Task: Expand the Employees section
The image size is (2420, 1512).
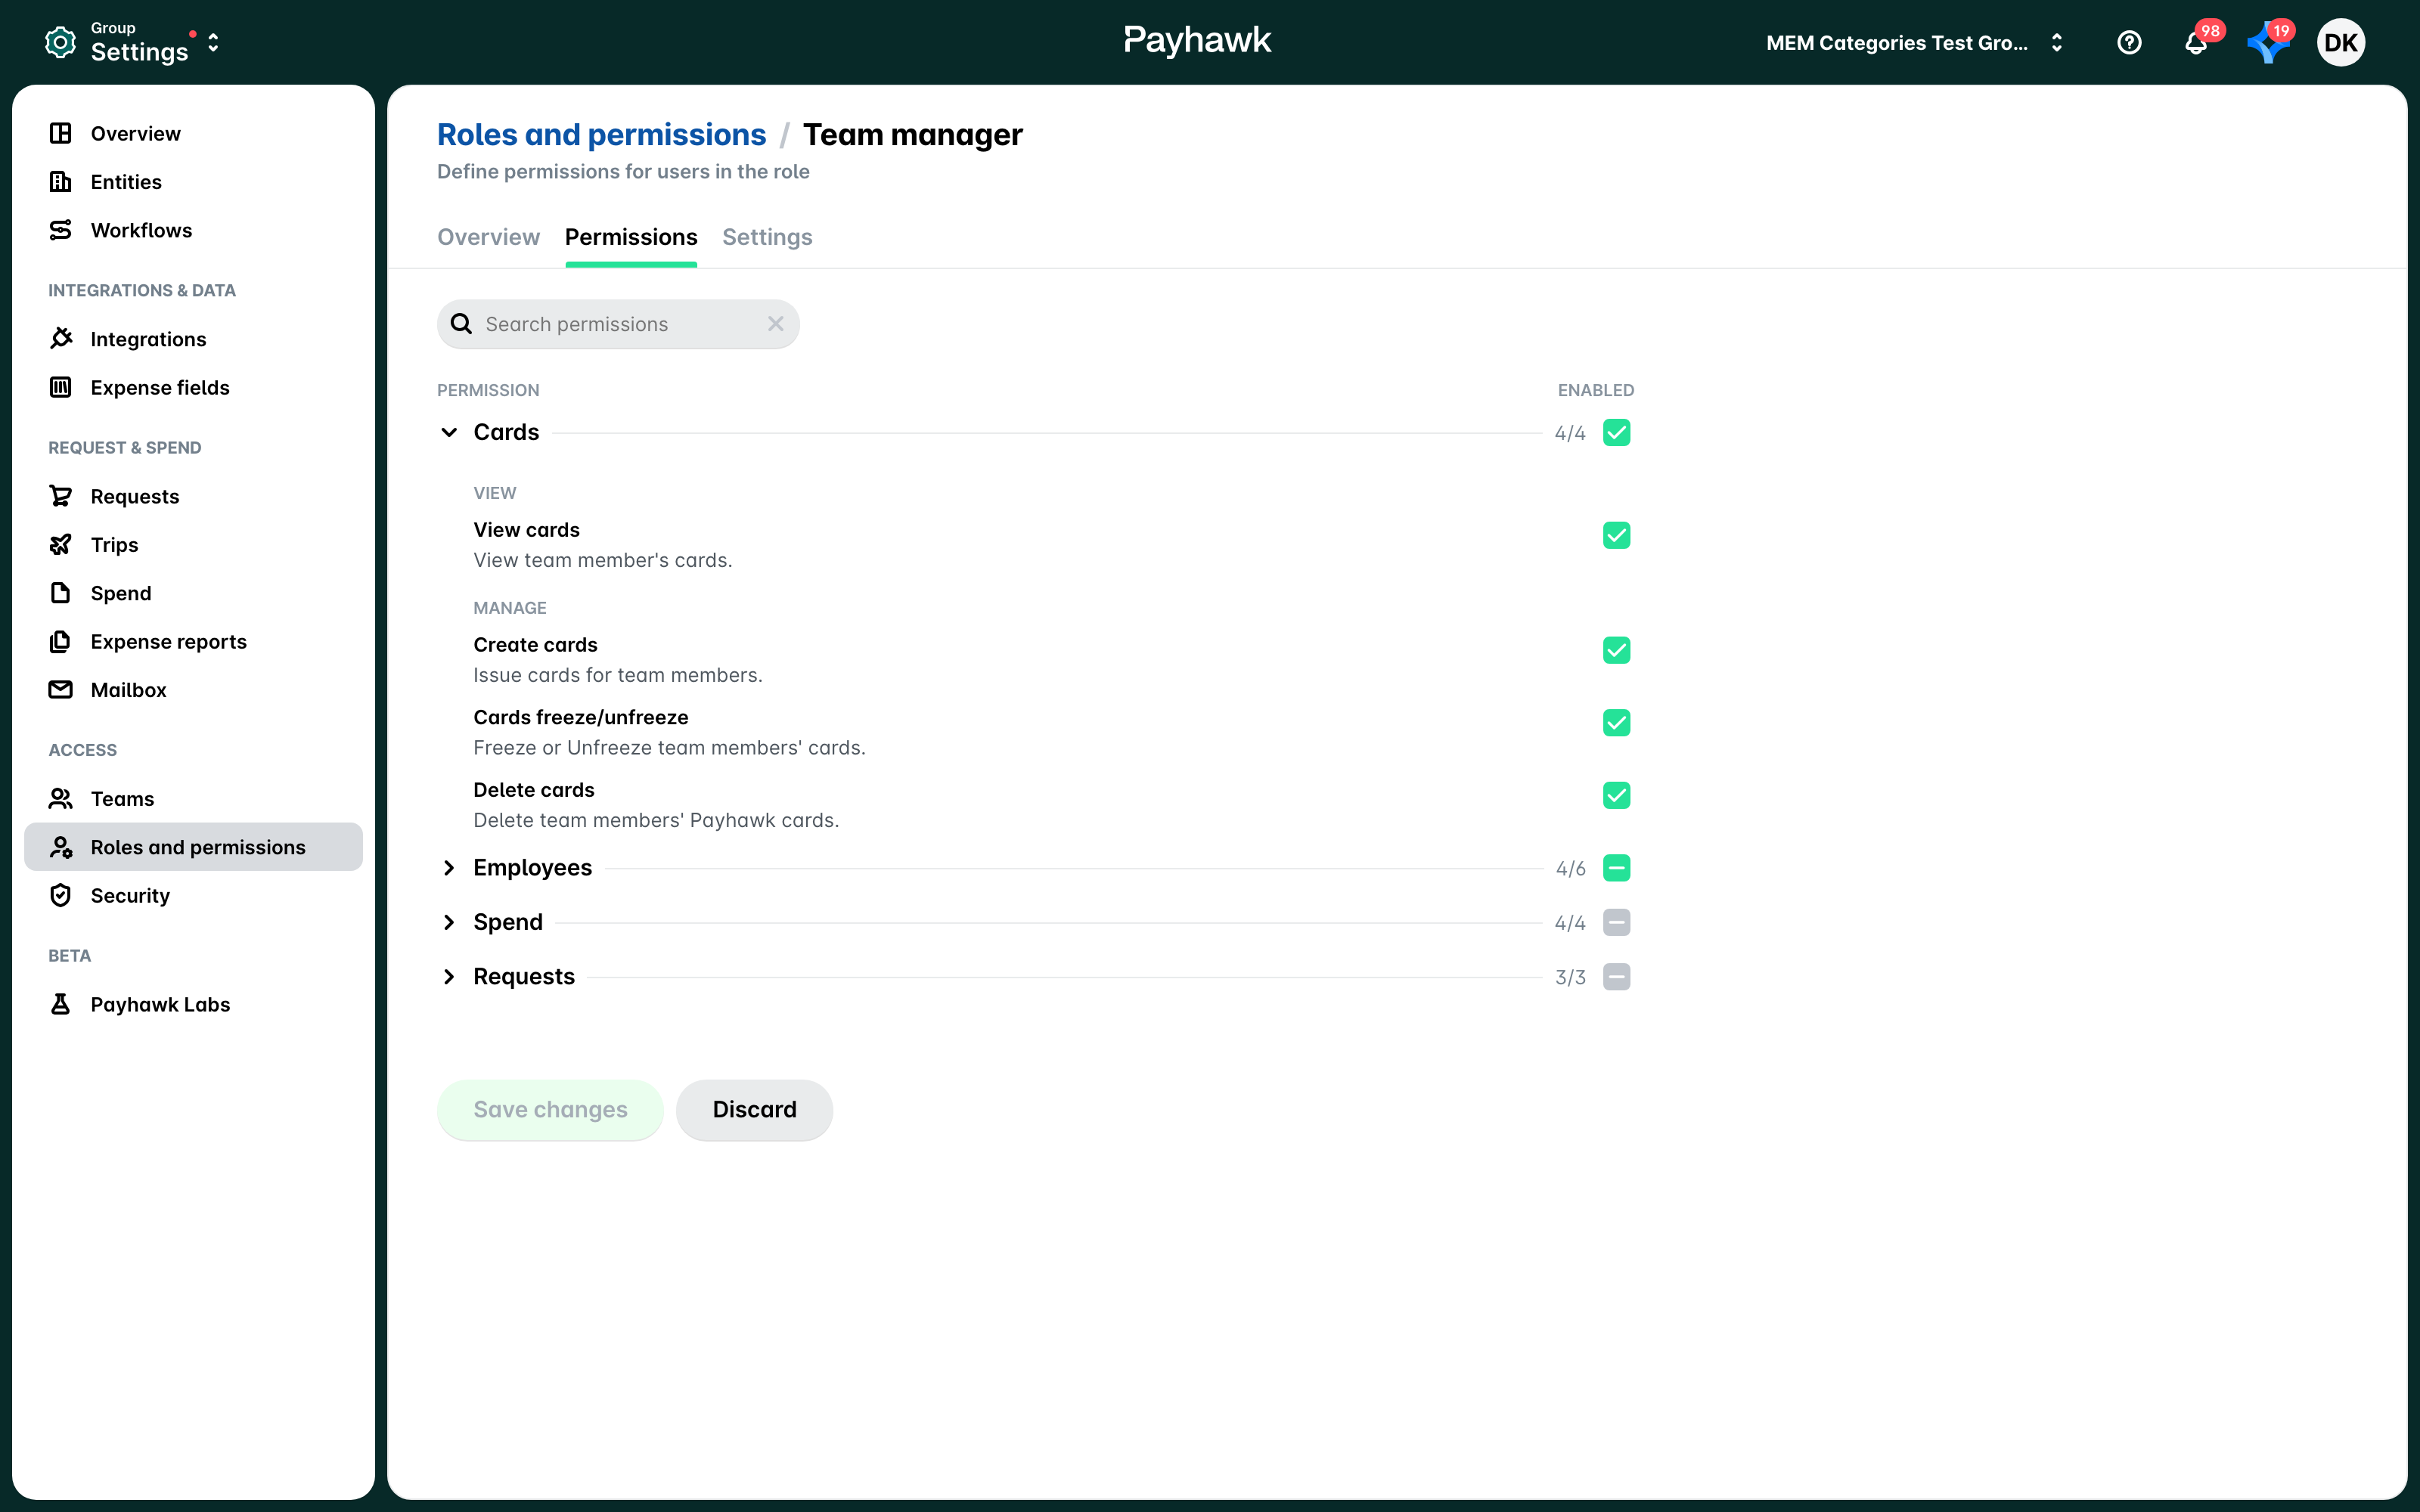Action: (x=449, y=868)
